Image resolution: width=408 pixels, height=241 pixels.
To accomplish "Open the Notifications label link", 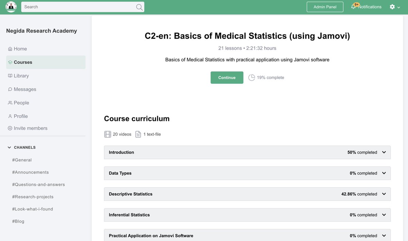I will (x=370, y=7).
